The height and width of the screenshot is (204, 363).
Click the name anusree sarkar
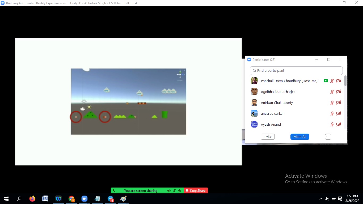(x=272, y=113)
